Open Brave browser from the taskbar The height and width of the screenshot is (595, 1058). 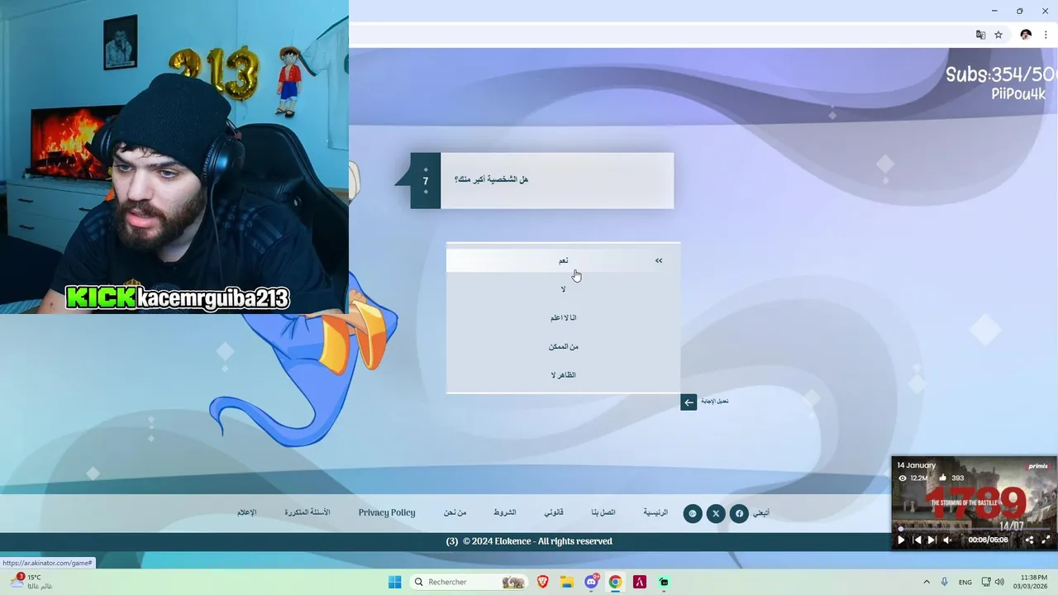pos(543,582)
